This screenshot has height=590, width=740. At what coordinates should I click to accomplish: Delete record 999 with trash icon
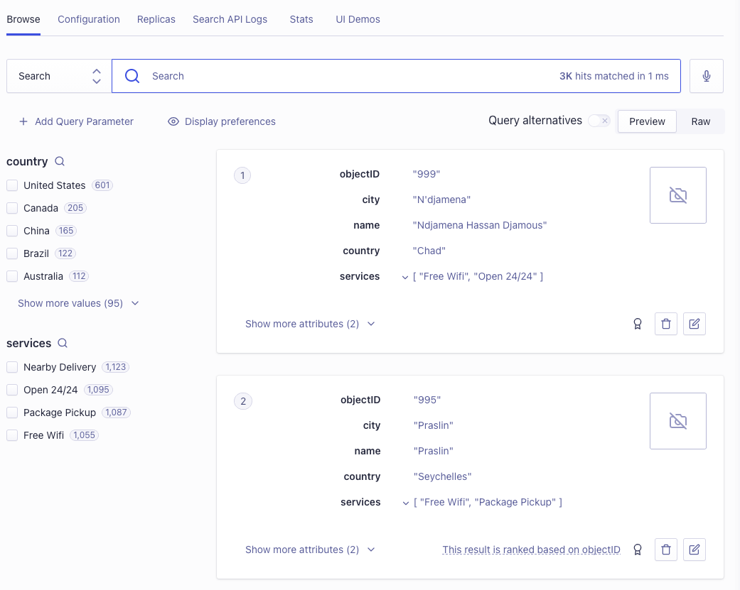[x=666, y=324]
